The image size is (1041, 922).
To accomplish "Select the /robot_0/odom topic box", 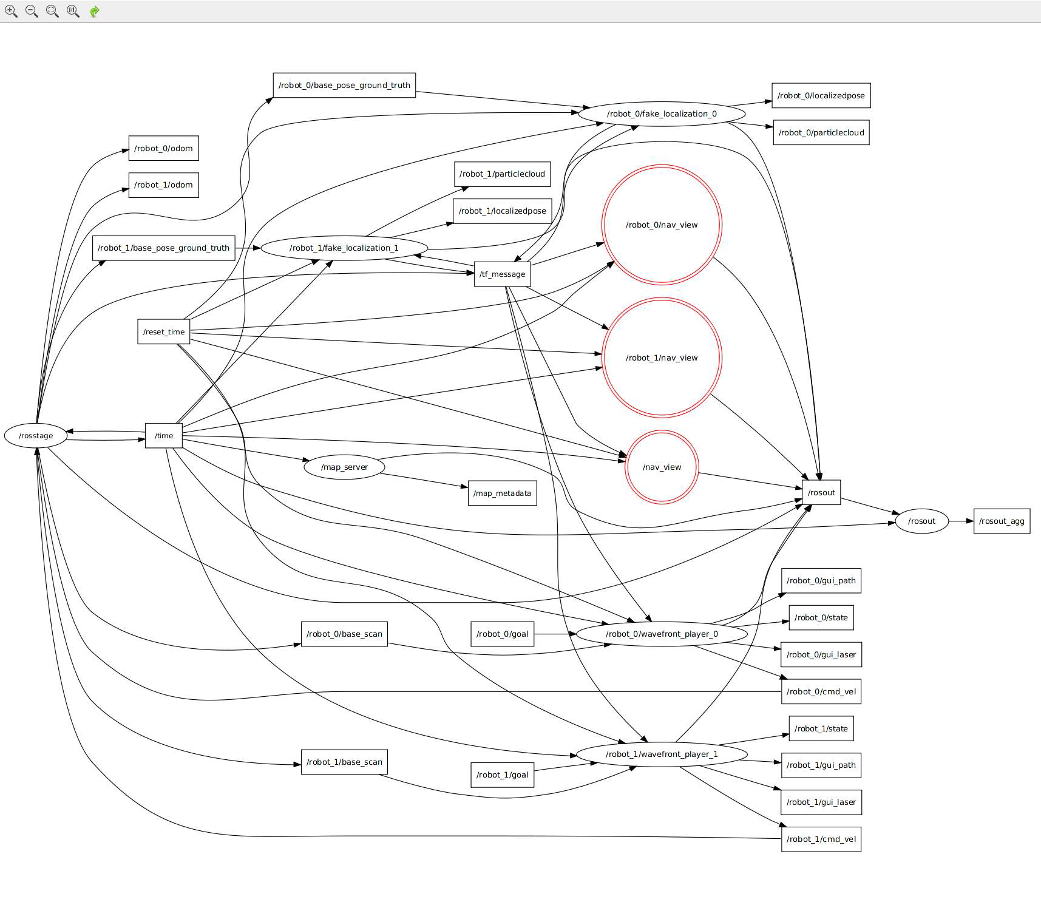I will [x=163, y=148].
